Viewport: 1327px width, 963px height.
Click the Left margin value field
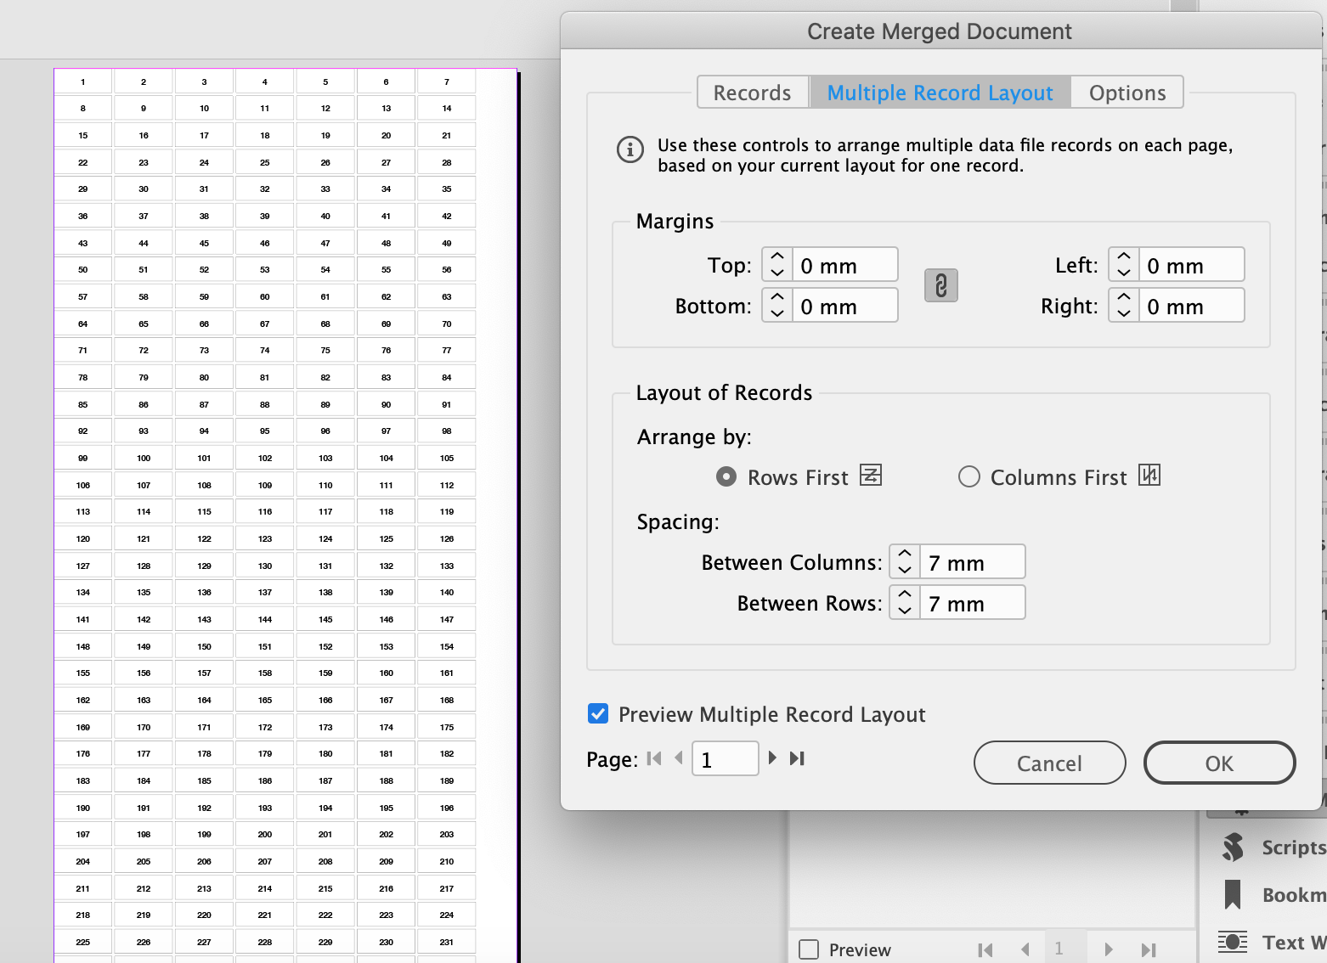(x=1192, y=264)
